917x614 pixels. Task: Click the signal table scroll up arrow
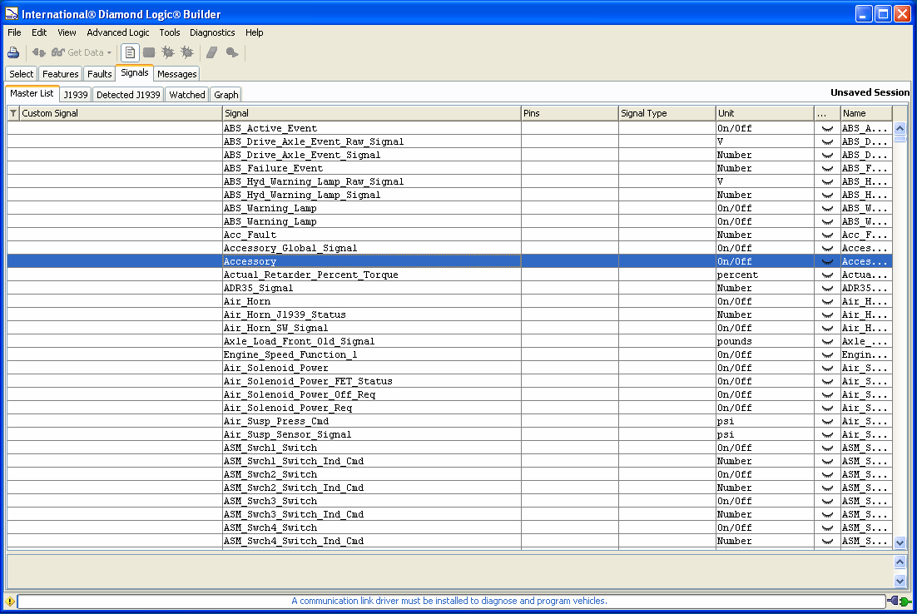900,128
